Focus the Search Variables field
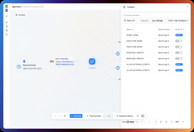 point(156,15)
